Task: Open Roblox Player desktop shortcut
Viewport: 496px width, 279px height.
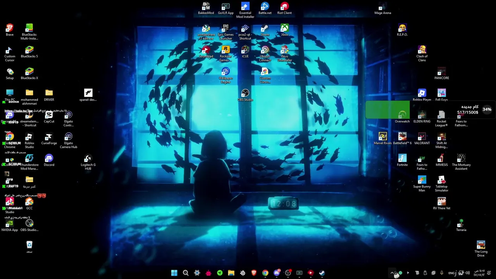Action: pos(422,95)
